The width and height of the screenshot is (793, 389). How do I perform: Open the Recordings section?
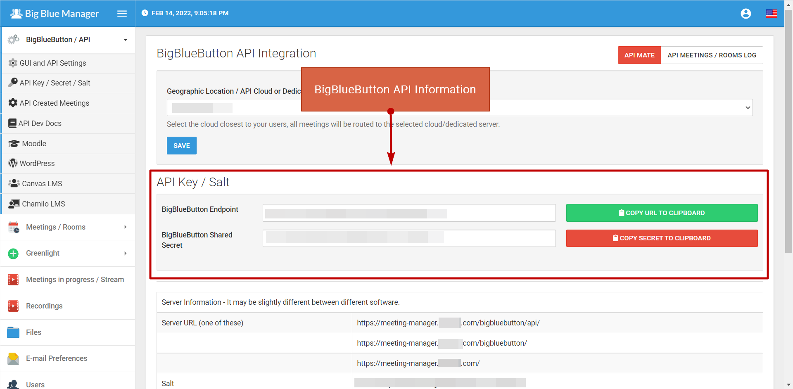(x=44, y=306)
